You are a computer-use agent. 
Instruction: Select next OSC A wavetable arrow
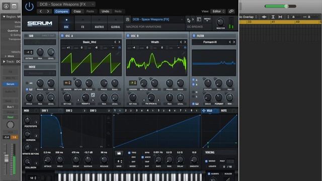pyautogui.click(x=119, y=42)
